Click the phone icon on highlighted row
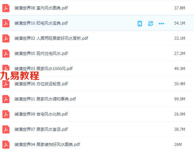This screenshot has height=151, width=194. [140, 24]
